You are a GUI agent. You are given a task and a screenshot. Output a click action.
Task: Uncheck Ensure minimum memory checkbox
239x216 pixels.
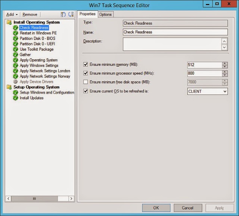(86, 65)
